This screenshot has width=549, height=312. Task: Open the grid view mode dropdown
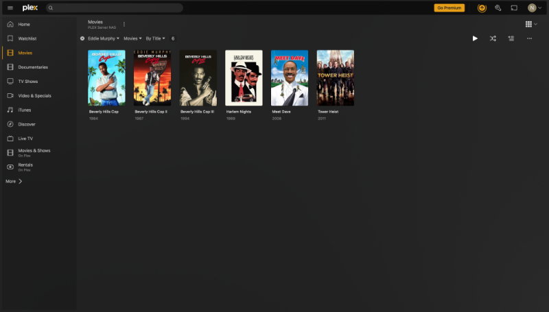531,24
